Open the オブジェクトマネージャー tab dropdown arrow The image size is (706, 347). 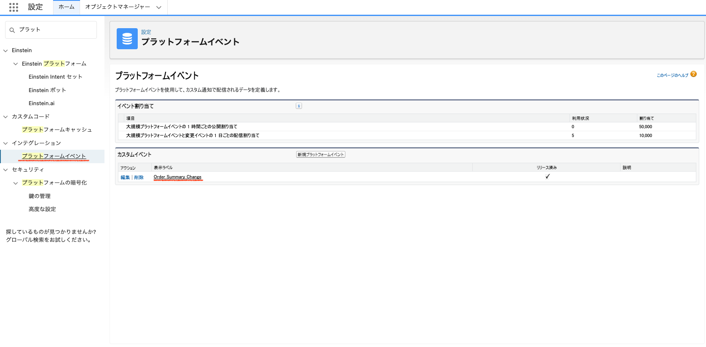coord(159,7)
